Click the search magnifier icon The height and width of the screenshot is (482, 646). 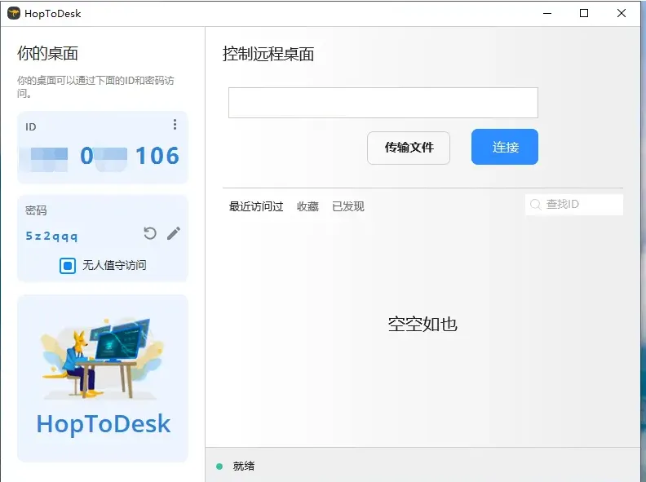(x=535, y=205)
